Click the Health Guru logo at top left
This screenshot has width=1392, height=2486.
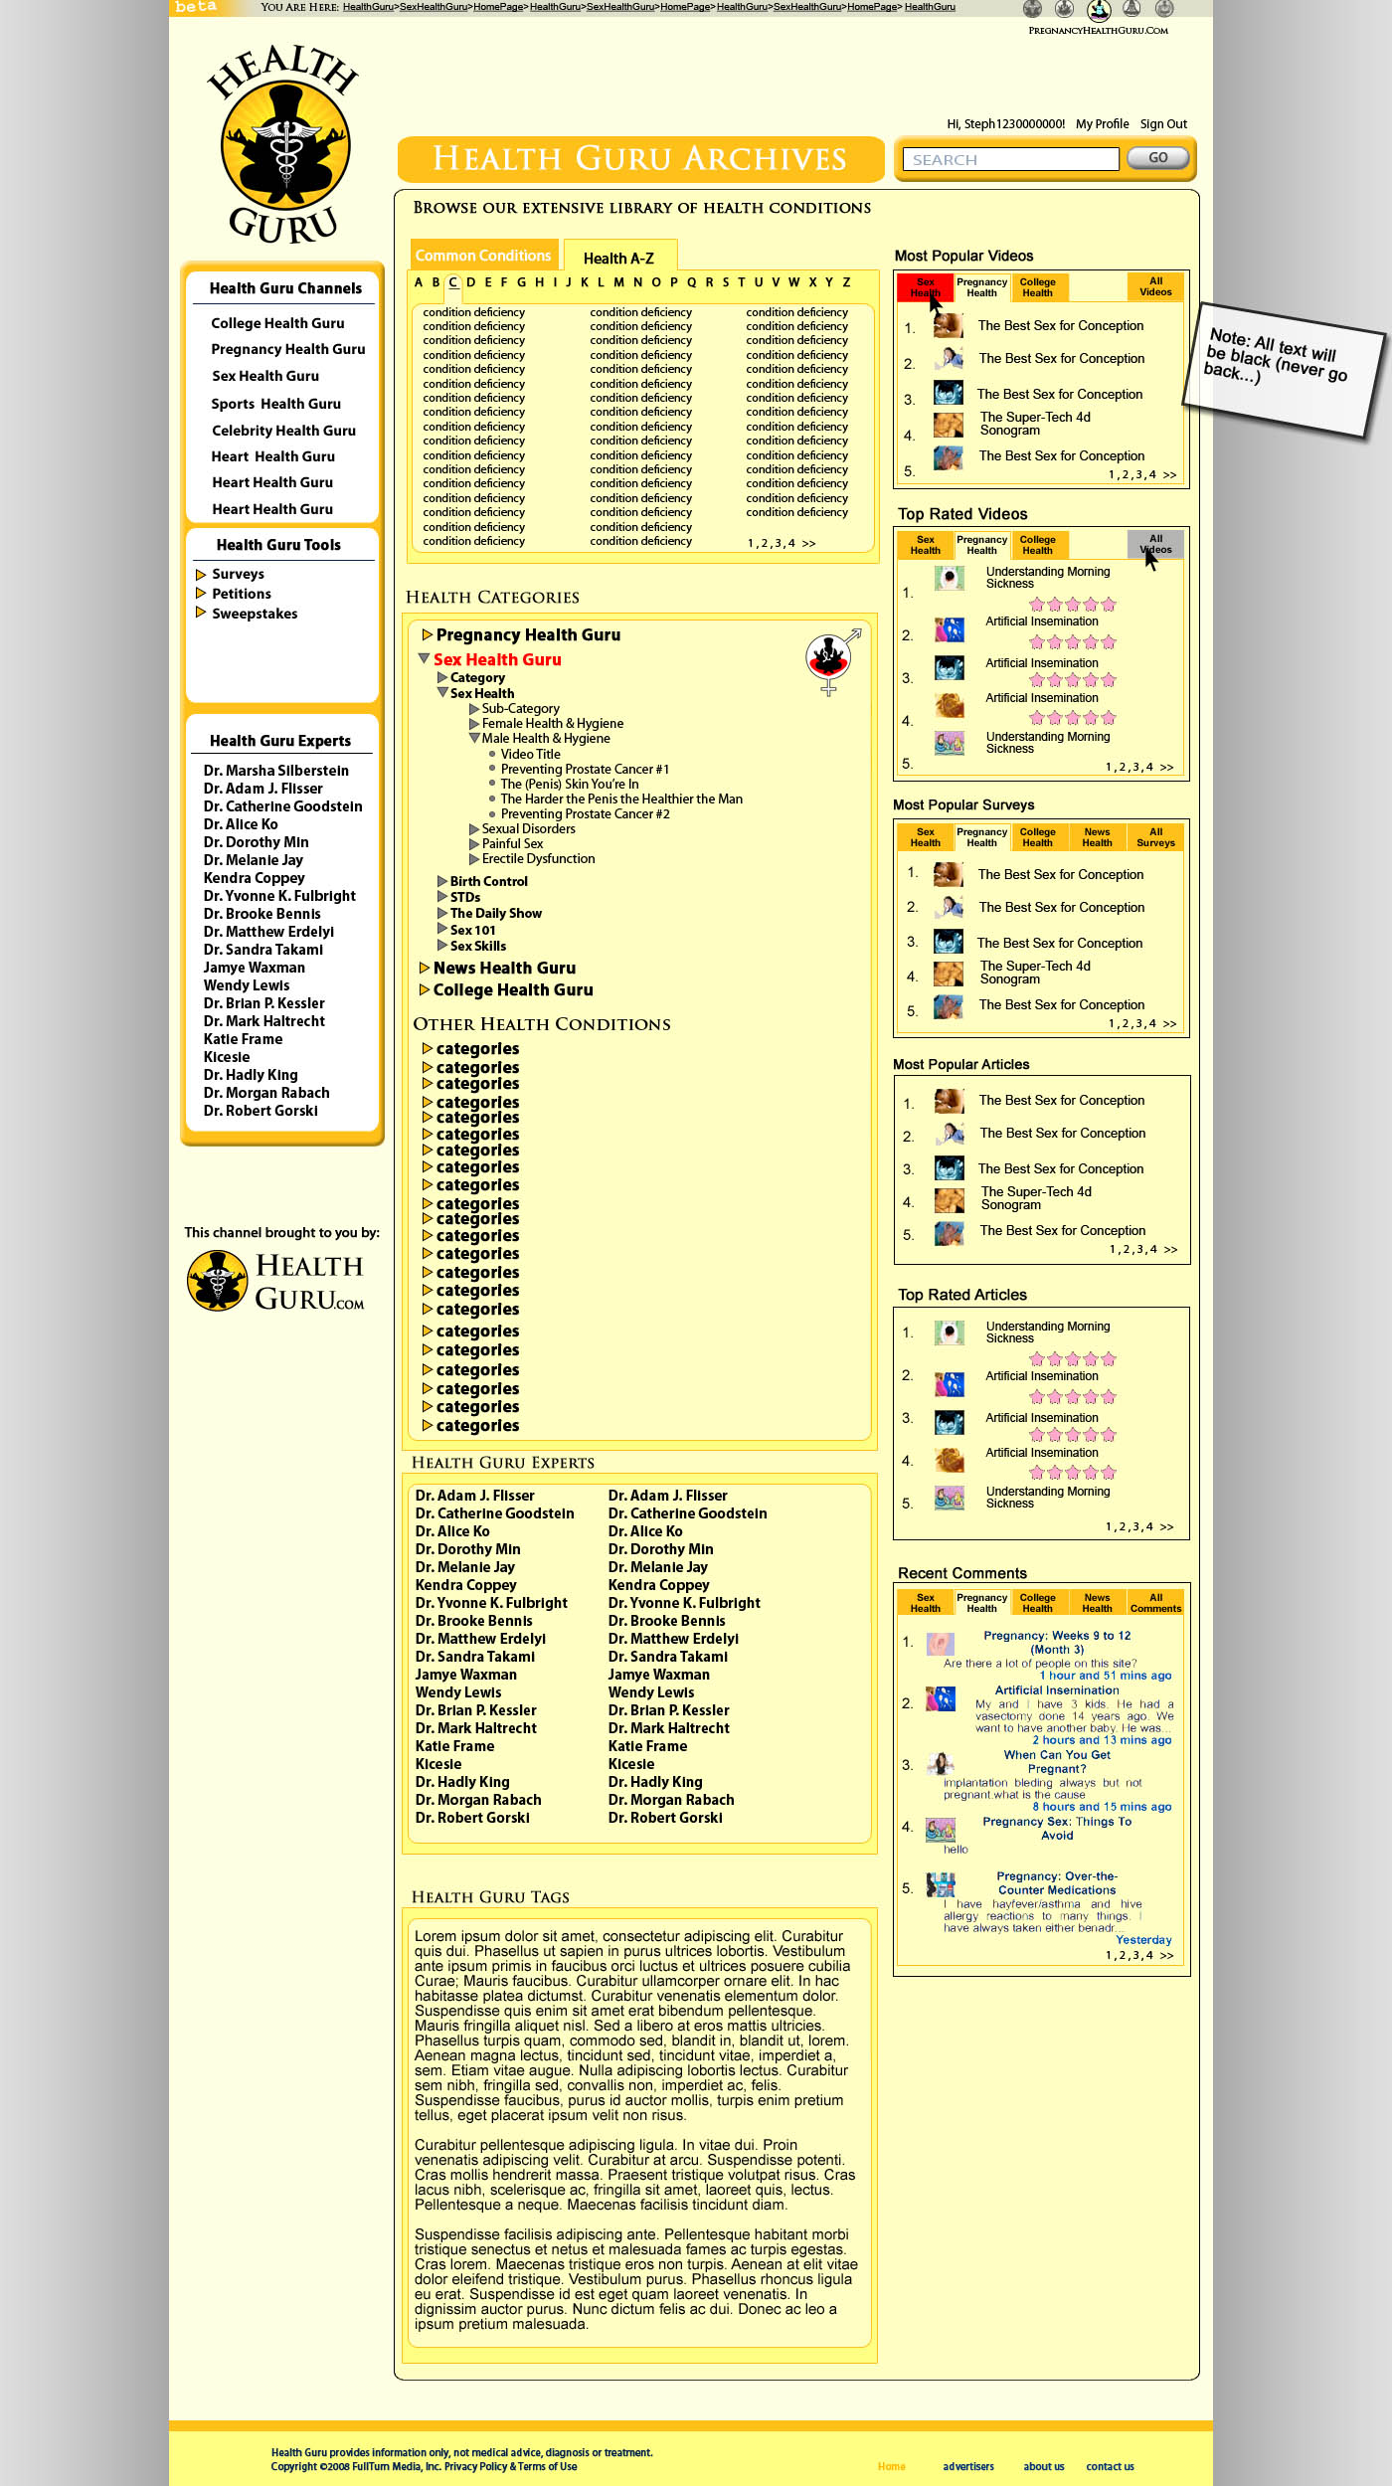click(283, 144)
